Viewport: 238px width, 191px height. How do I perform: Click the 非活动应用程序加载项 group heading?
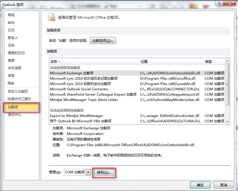(x=67, y=110)
